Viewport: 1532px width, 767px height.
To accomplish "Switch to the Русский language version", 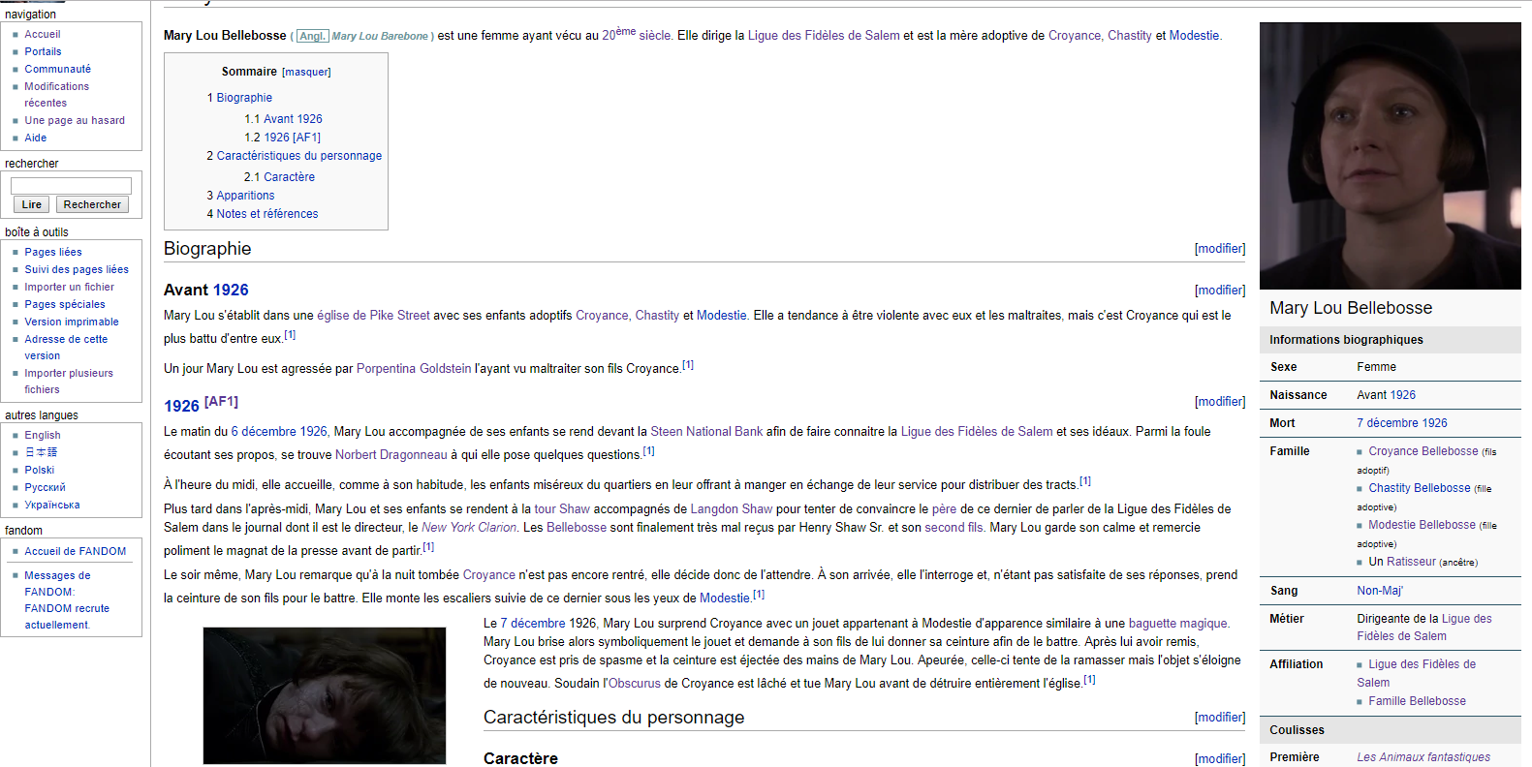I will click(46, 487).
